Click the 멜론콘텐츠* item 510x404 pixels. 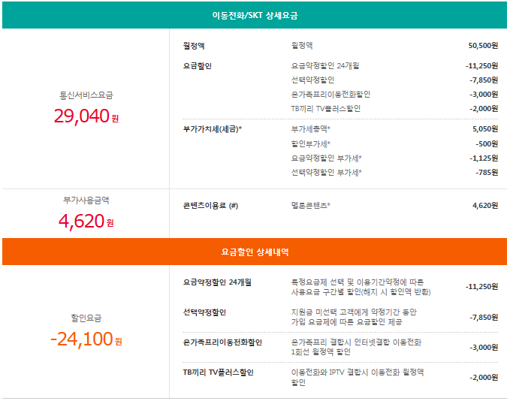311,205
